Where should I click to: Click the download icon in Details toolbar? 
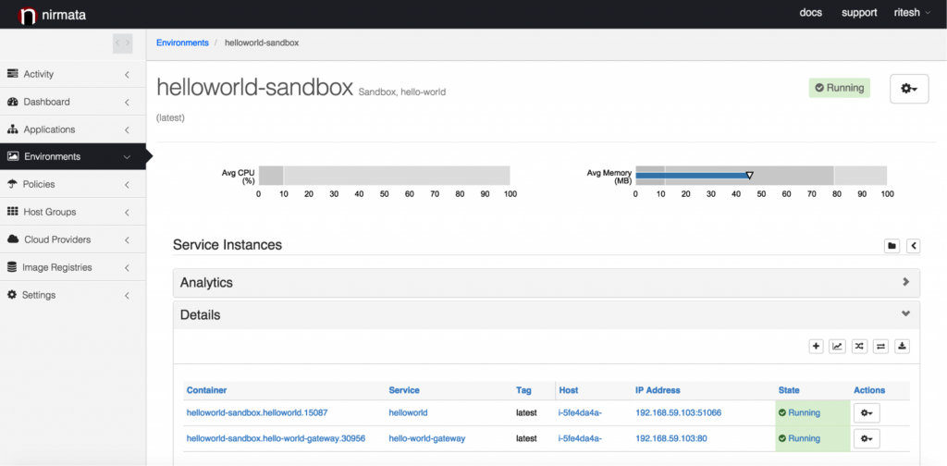click(x=903, y=347)
